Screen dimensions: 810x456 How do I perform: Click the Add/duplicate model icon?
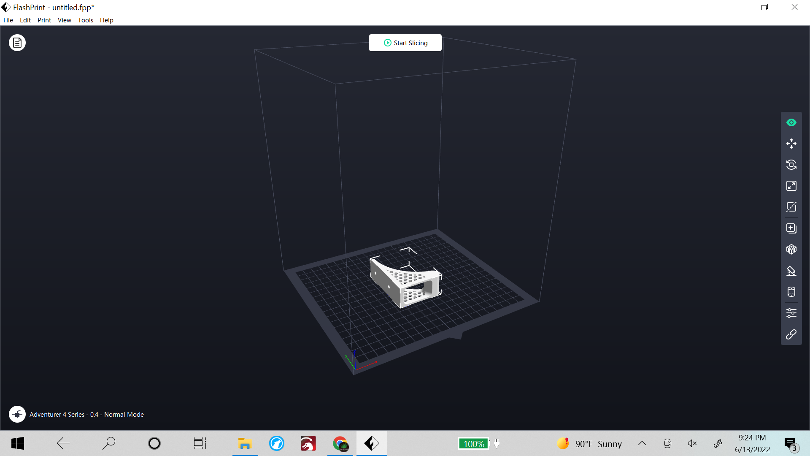tap(791, 228)
